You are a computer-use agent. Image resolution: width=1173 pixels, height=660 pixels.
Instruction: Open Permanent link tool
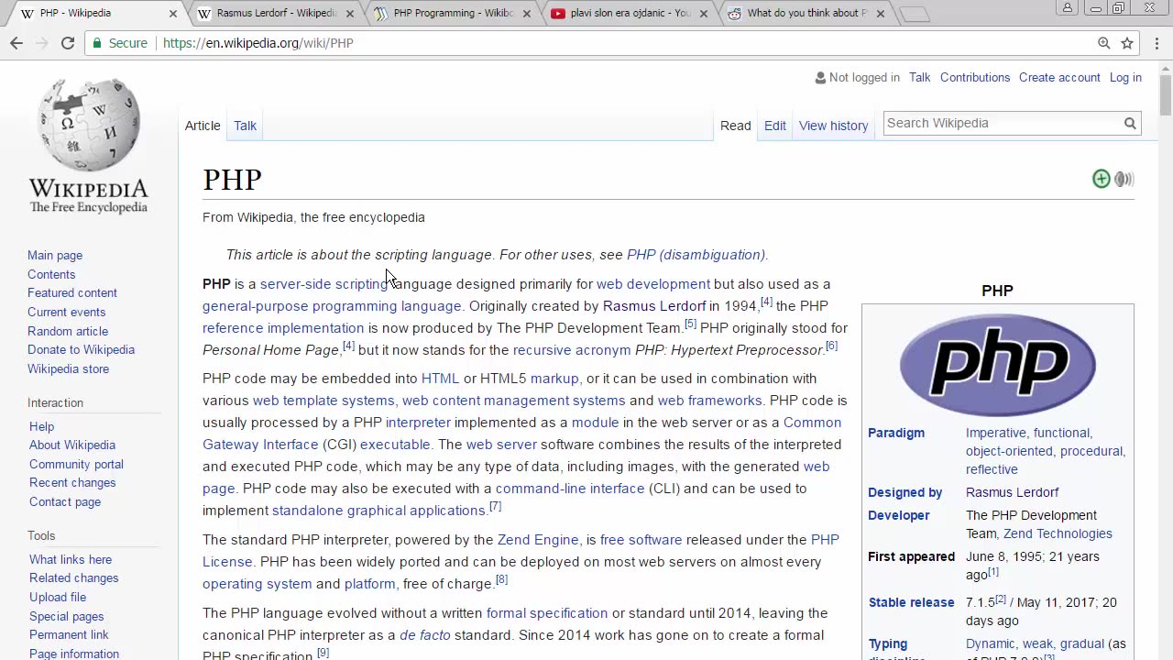(x=69, y=635)
